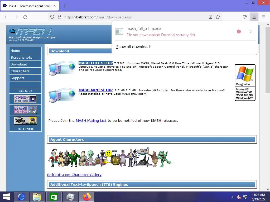Click Firefox icon in taskbar
Screen dimensions: 270x202
86,197
